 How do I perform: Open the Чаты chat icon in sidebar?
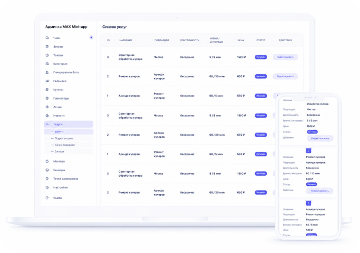point(47,38)
